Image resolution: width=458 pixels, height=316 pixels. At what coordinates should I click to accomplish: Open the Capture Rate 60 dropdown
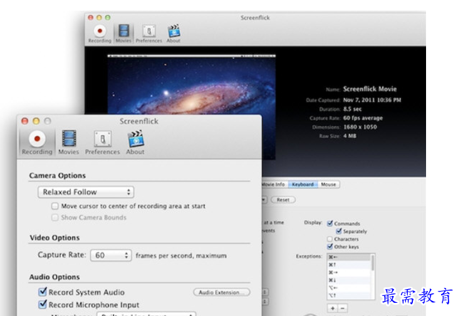click(x=111, y=255)
